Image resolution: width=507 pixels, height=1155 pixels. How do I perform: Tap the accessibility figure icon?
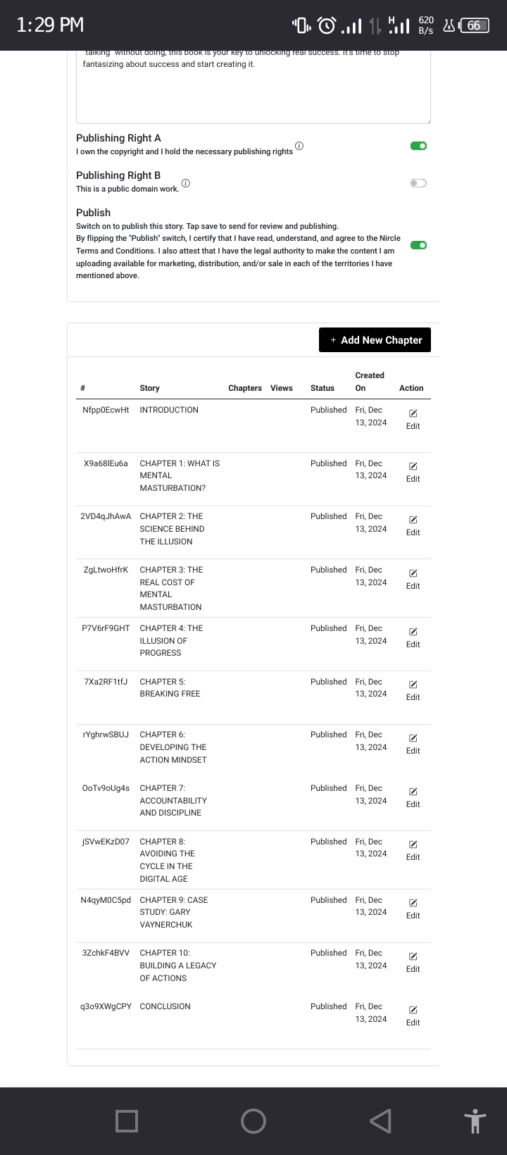click(475, 1120)
